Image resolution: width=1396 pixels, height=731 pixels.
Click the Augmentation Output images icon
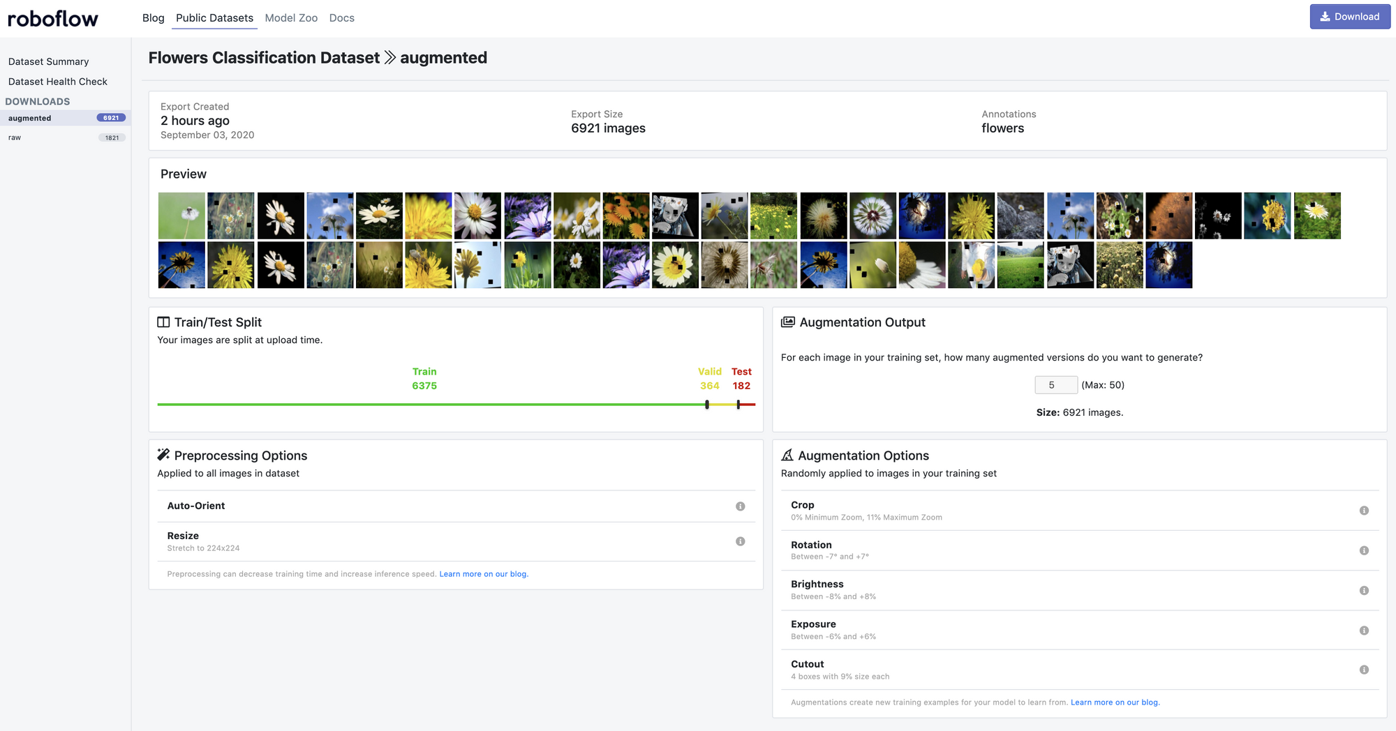788,322
